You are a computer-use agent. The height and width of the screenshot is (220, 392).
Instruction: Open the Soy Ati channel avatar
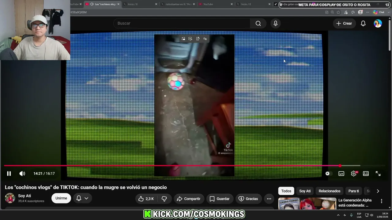[x=10, y=198]
